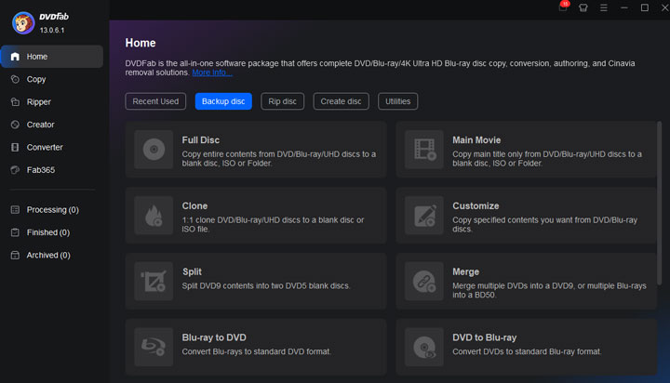Click the Processing queue icon
Screen dimensions: 670x383
(x=15, y=209)
